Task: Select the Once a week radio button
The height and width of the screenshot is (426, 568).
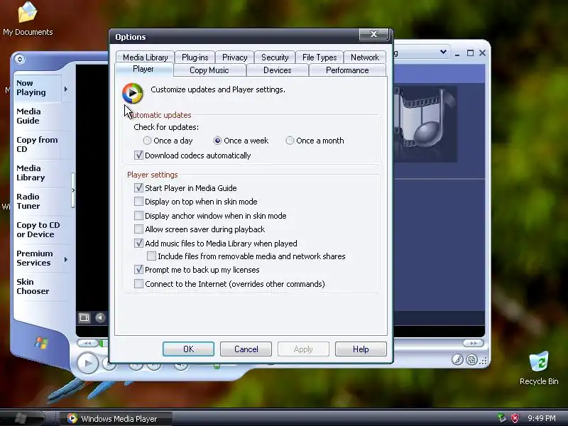Action: (217, 141)
